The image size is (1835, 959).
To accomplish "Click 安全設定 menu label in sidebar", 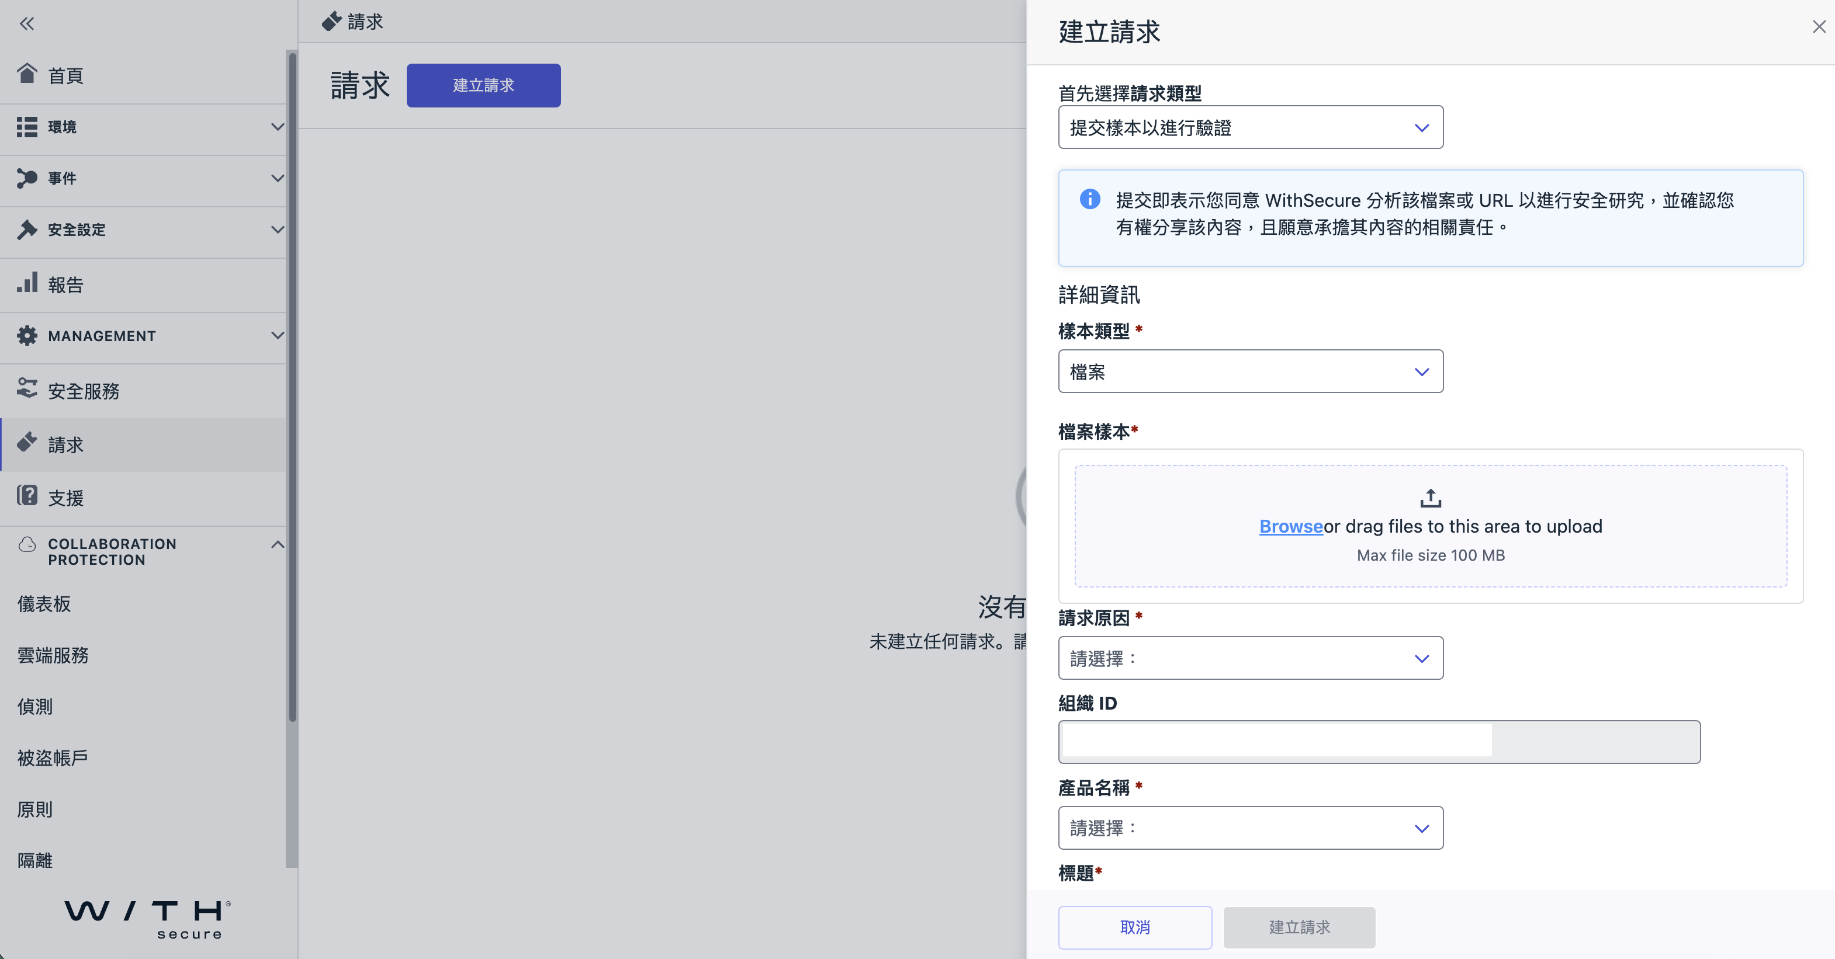I will point(76,230).
